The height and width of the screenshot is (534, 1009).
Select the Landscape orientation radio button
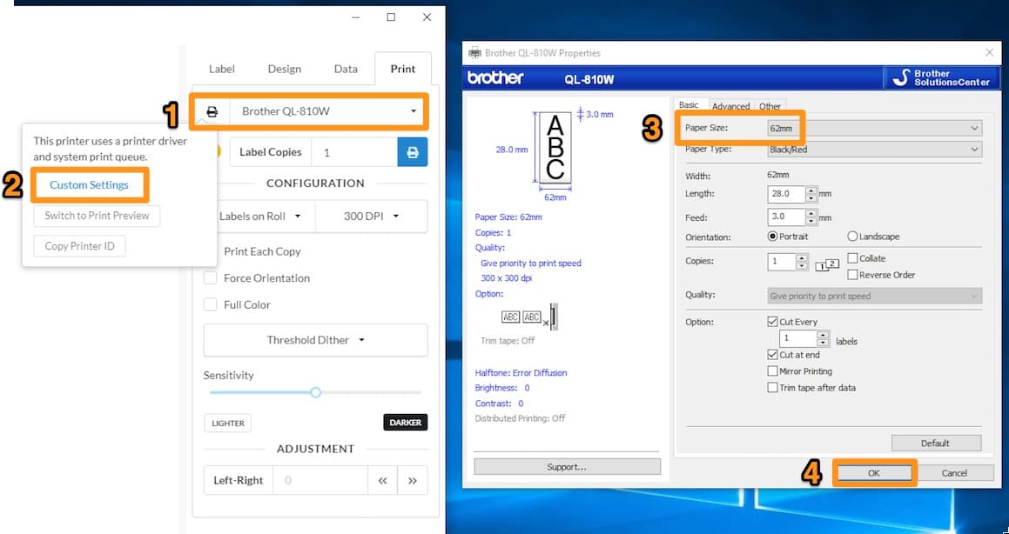[851, 236]
